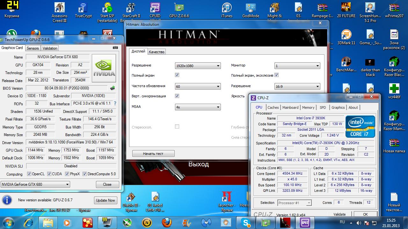Expand the NVIDIA GeForce GTX 680 selector

35,184
